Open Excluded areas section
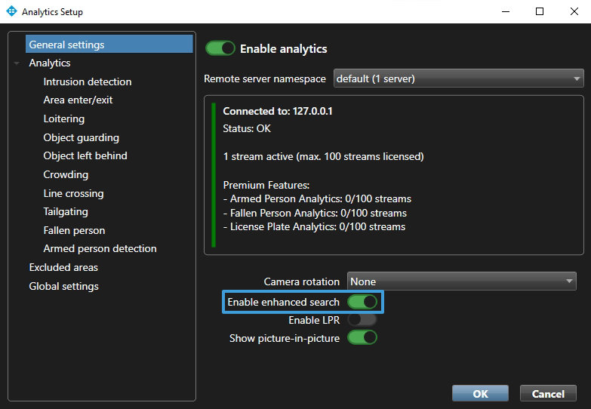 point(63,267)
